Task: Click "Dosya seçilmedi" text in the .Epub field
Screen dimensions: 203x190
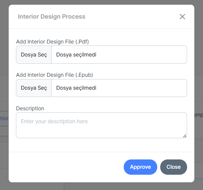Action: point(76,88)
